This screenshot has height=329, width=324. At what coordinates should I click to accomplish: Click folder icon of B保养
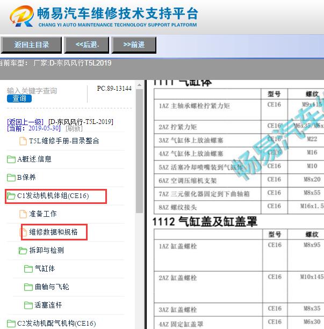tap(11, 178)
